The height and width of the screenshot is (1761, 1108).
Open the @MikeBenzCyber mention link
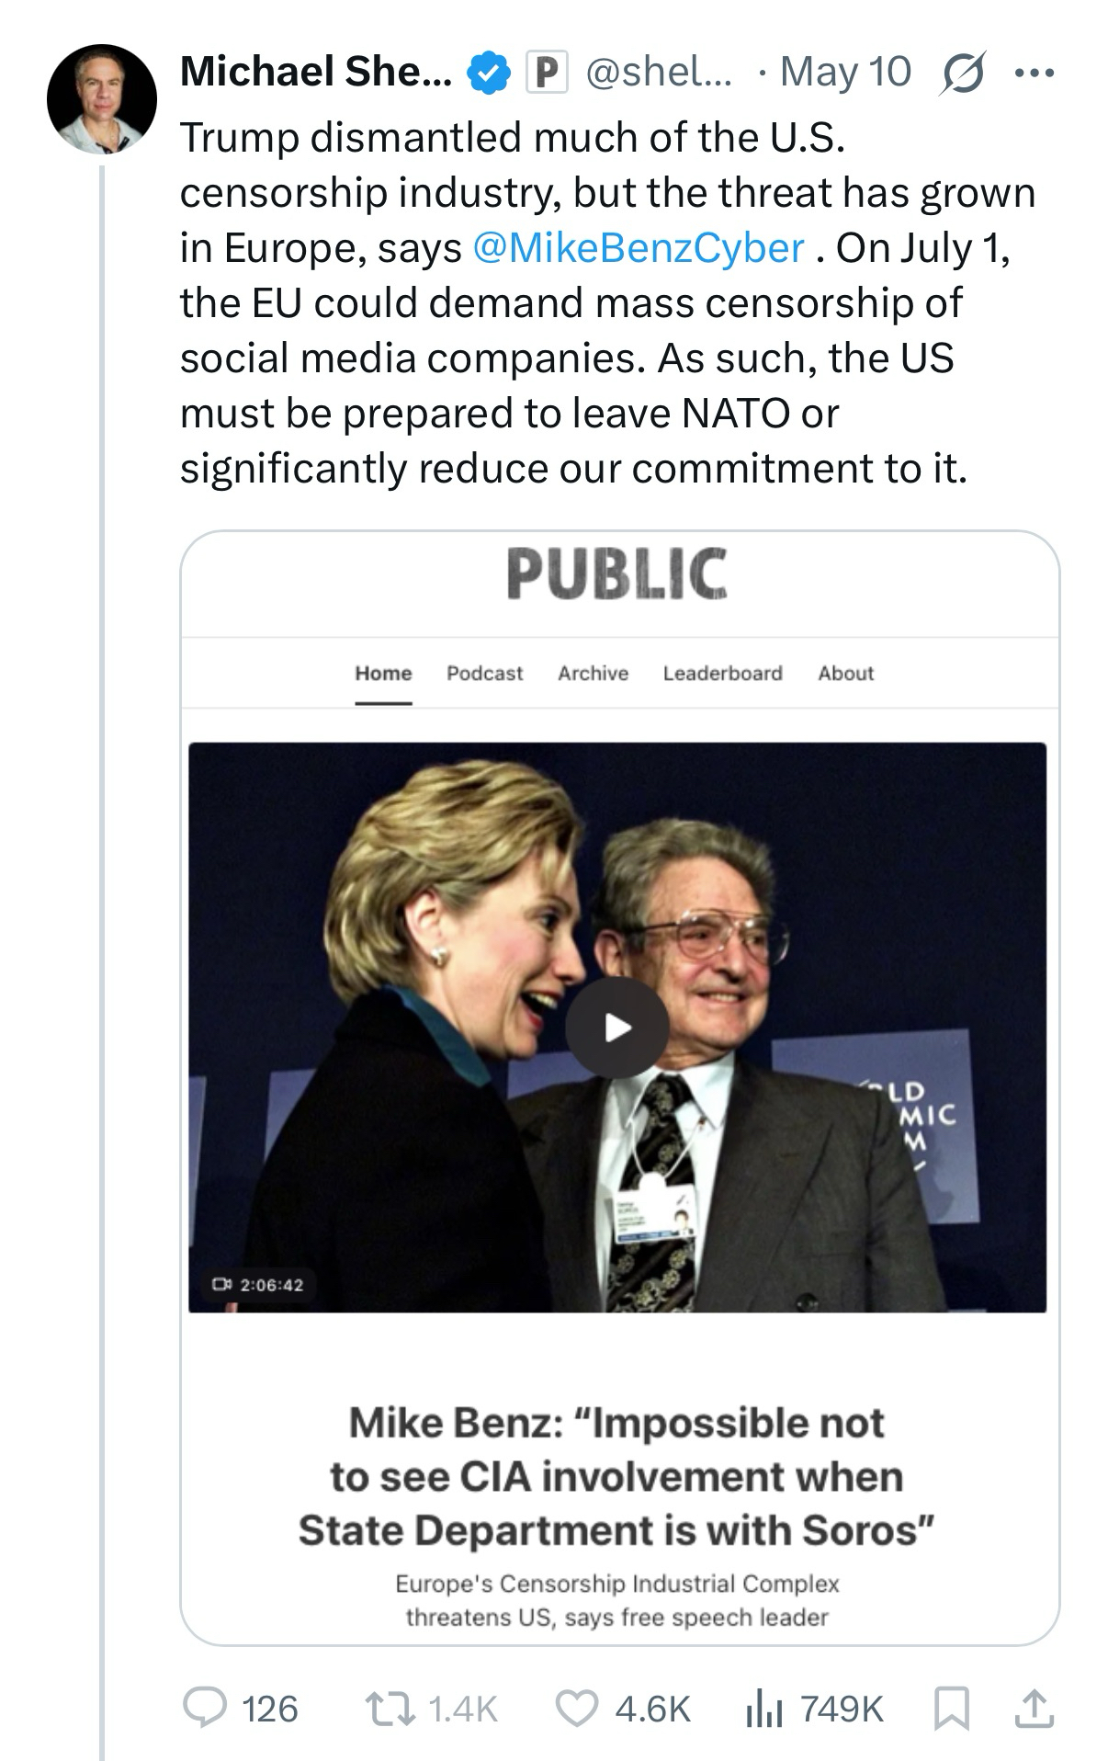pyautogui.click(x=638, y=248)
